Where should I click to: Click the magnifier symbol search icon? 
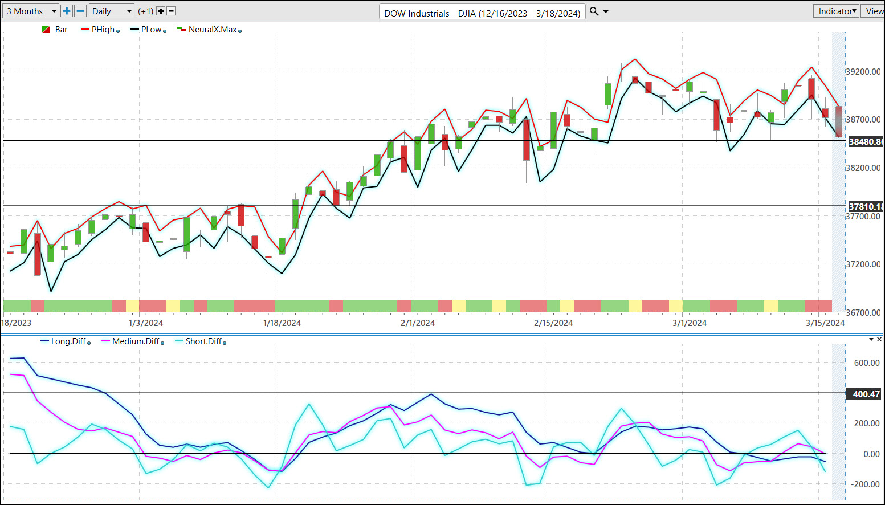click(x=594, y=11)
